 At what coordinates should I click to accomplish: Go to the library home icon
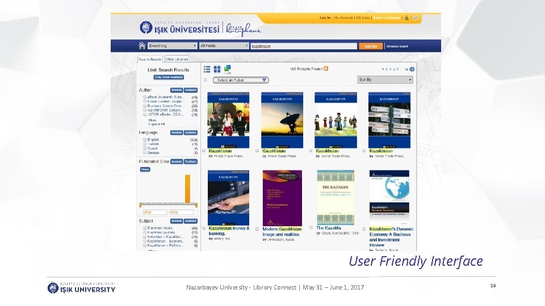pos(142,46)
